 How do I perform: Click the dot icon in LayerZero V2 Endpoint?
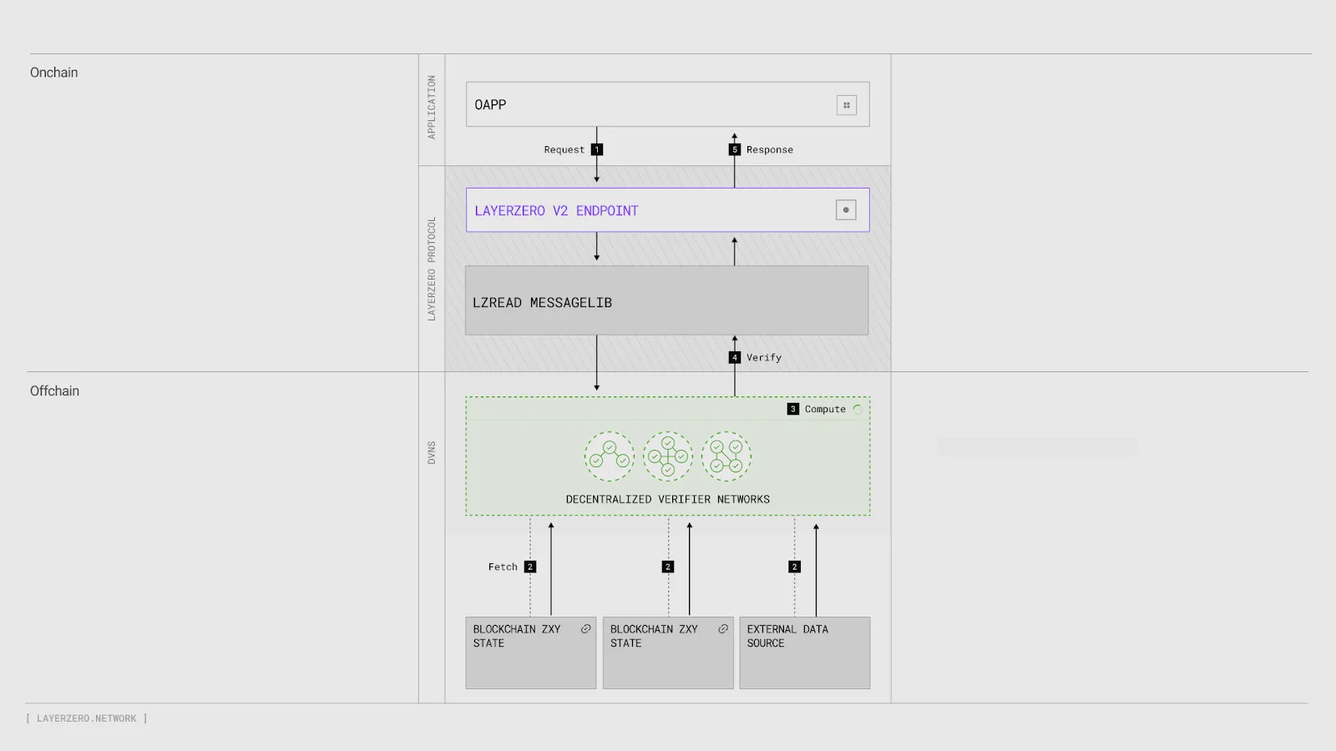(x=846, y=210)
